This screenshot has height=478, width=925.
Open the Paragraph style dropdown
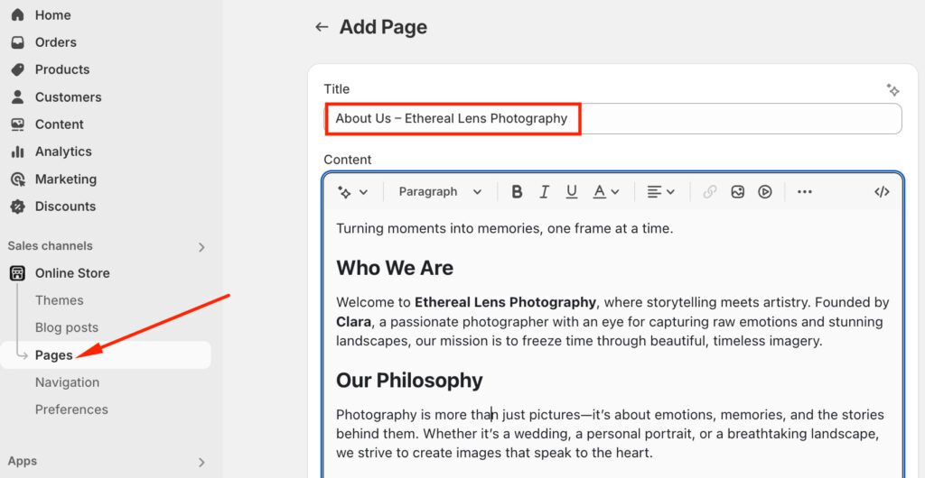[x=440, y=192]
